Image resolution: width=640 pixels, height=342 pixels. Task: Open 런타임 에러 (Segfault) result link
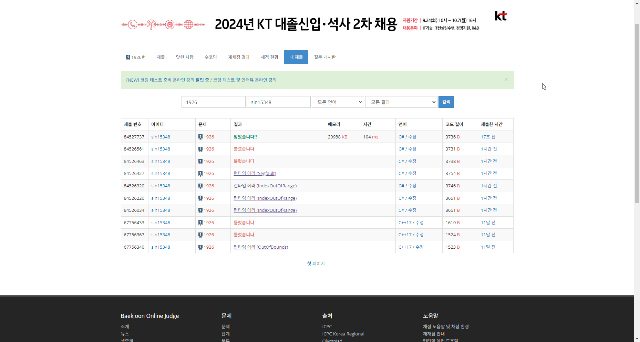point(255,174)
